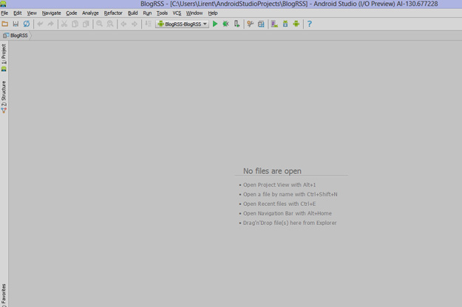Click the Synchronize icon
Viewport: 462px width, 307px height.
coord(27,24)
